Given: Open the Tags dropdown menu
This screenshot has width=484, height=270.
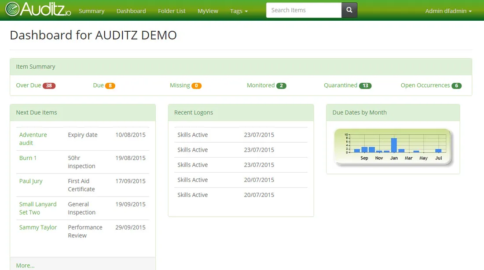Looking at the screenshot, I should click(x=238, y=11).
